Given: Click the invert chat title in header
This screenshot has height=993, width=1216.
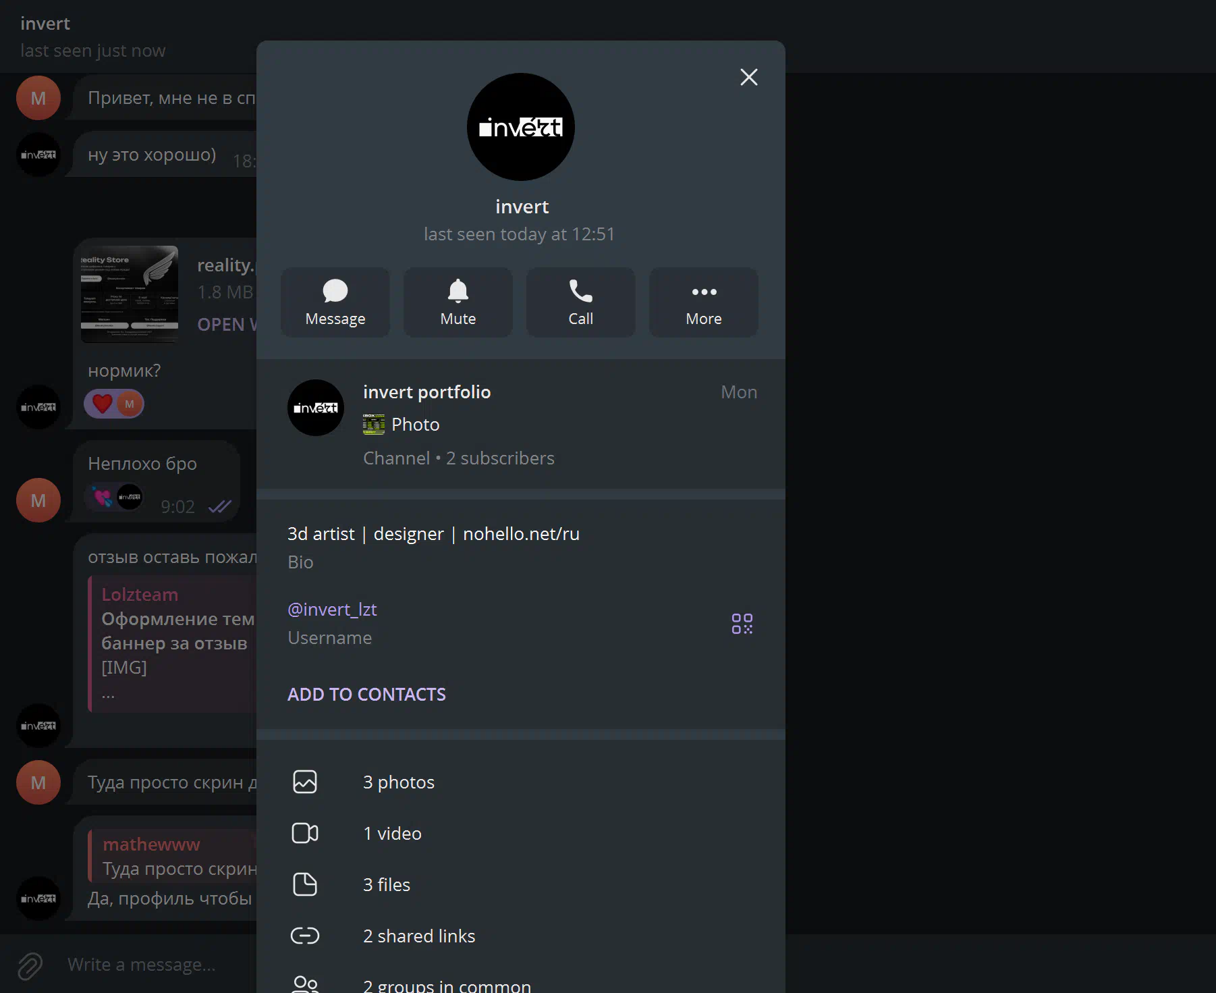Looking at the screenshot, I should tap(45, 24).
